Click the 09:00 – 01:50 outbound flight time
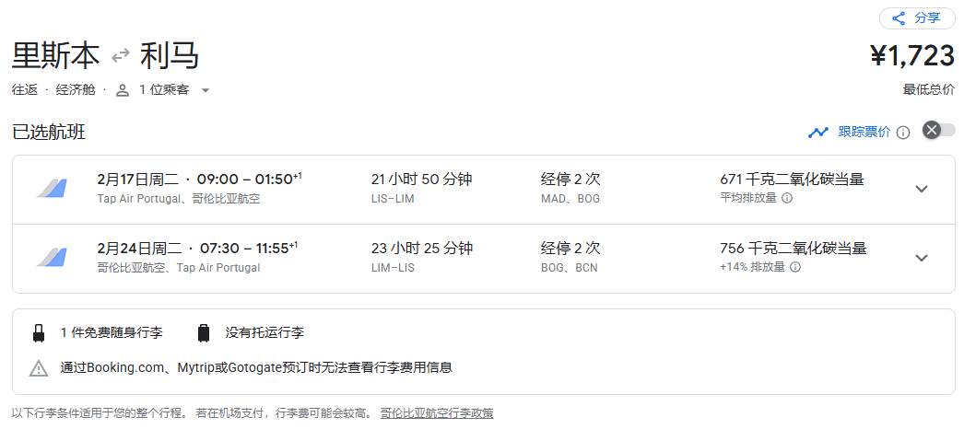 pyautogui.click(x=249, y=180)
